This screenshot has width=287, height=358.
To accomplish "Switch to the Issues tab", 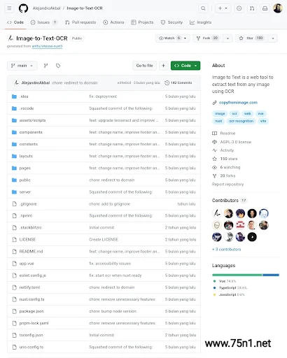I will 43,22.
